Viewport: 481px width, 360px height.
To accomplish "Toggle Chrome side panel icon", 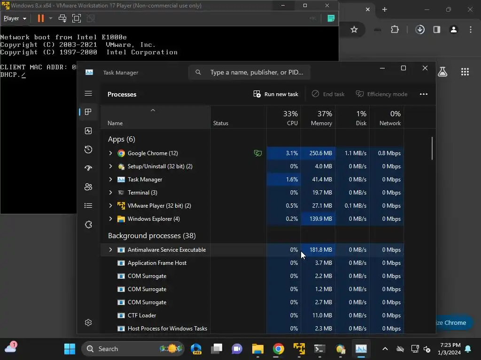I will coord(437,30).
